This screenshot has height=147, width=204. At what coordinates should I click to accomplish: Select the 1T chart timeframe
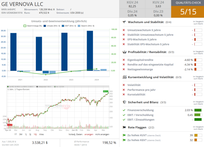coord(15,134)
